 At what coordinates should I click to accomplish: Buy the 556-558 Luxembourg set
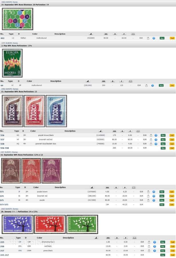[163, 148]
